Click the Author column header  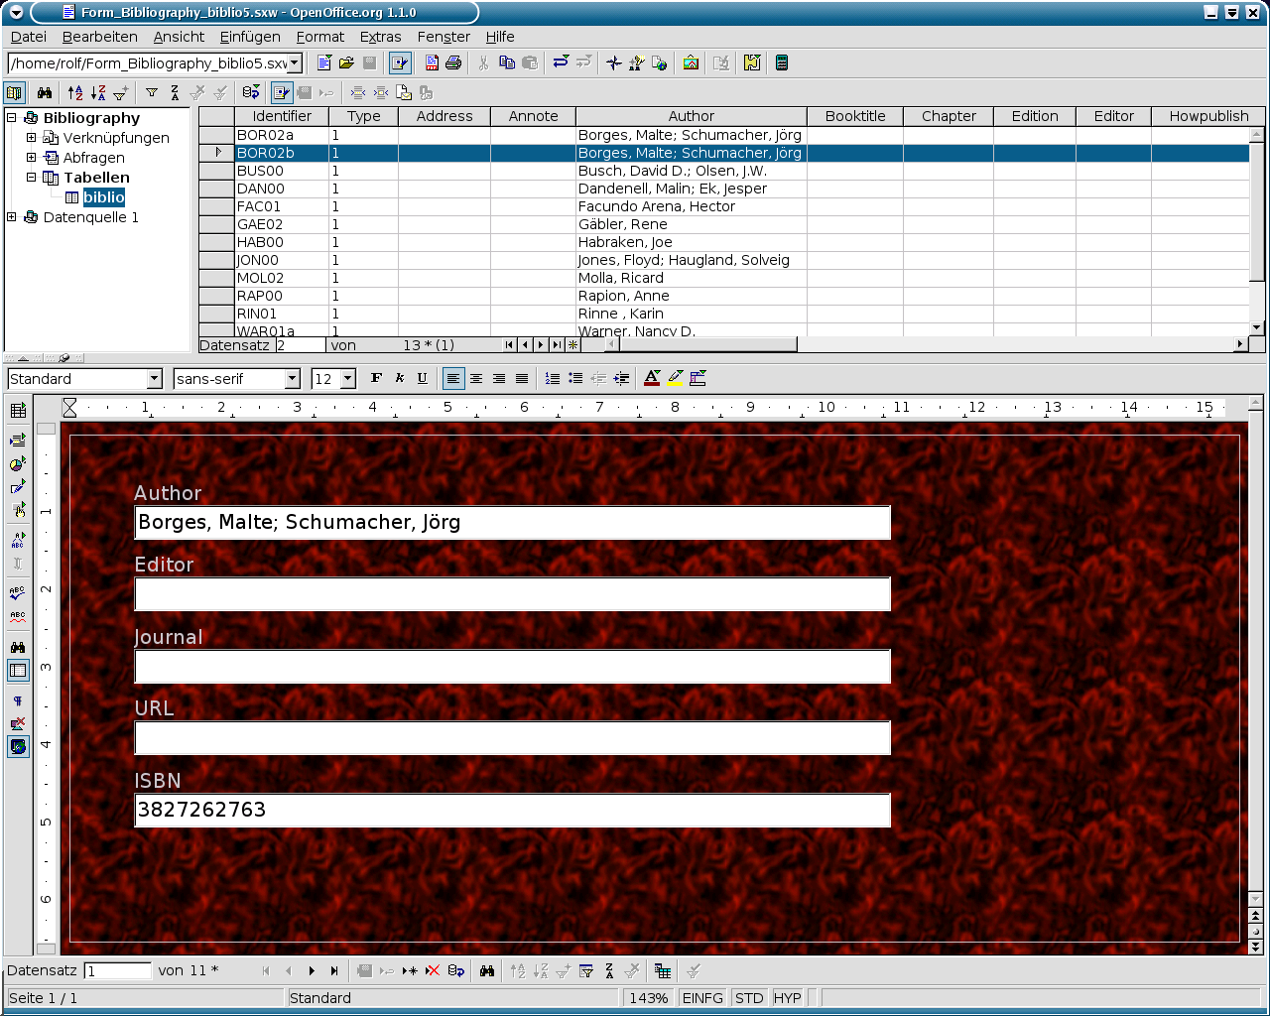tap(691, 116)
